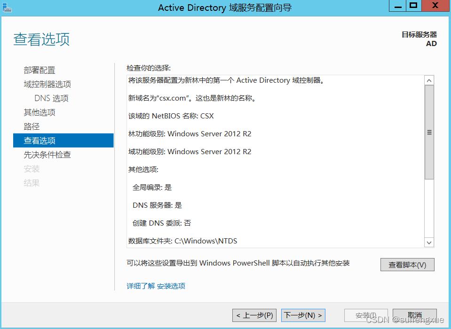451x329 pixels.
Task: Click the scrollbar down arrow
Action: 429,243
